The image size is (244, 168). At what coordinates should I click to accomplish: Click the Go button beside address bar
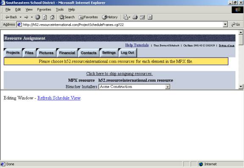(236, 25)
